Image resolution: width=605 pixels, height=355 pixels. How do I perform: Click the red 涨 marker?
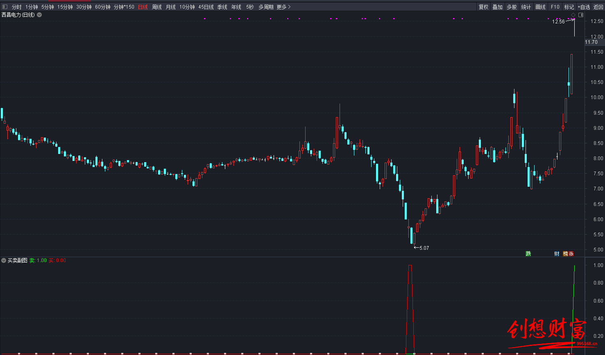coord(571,254)
